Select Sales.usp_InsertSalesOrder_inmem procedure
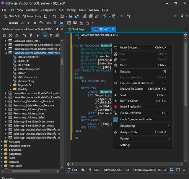 pyautogui.click(x=34, y=122)
